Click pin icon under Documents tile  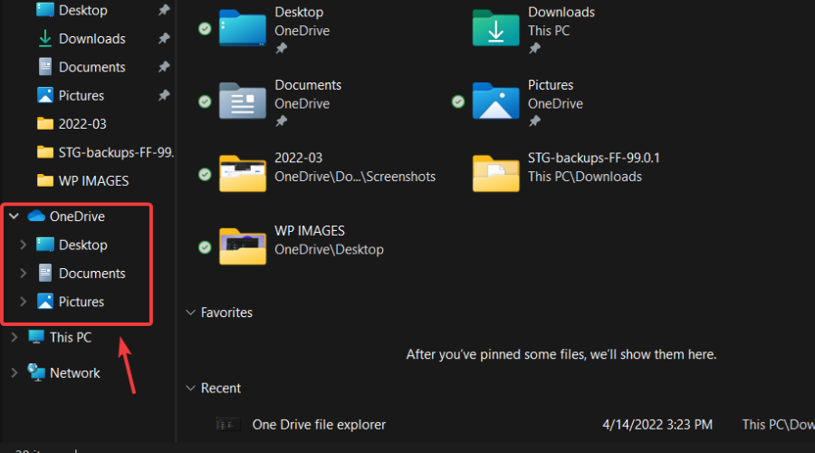[x=282, y=121]
